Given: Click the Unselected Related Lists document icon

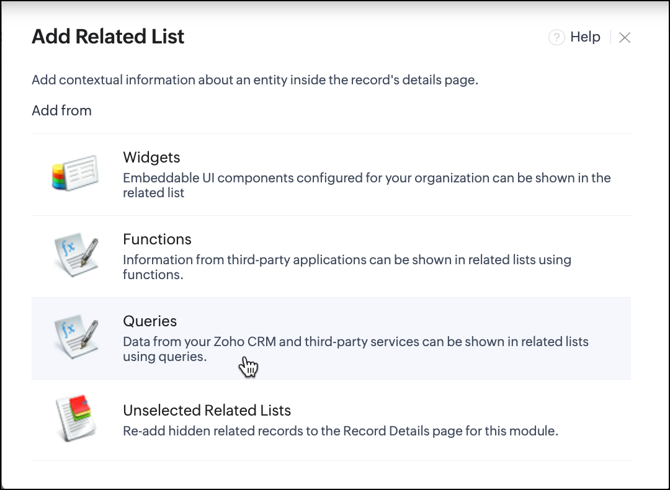Looking at the screenshot, I should [74, 419].
